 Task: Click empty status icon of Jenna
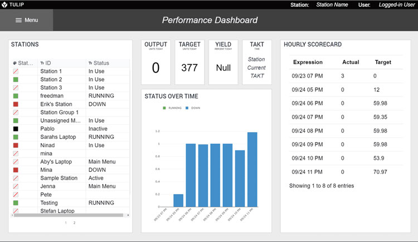pos(16,186)
